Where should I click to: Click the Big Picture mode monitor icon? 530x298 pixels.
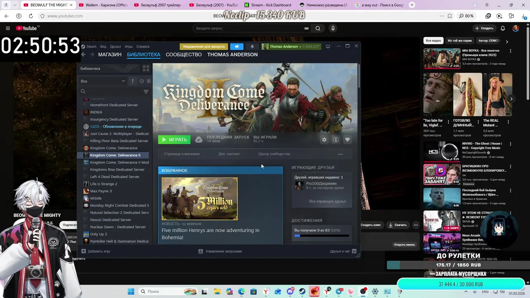click(x=328, y=46)
